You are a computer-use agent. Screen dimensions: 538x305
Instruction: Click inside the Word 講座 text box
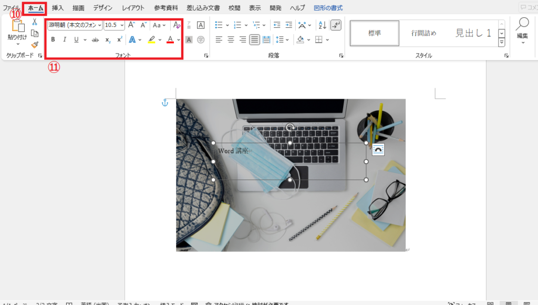tap(290, 161)
